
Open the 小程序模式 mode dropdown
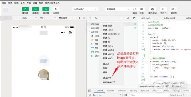[x=85, y=9]
